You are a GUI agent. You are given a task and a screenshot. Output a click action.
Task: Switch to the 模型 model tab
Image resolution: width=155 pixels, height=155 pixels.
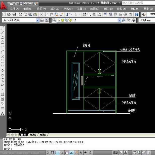coord(23,135)
